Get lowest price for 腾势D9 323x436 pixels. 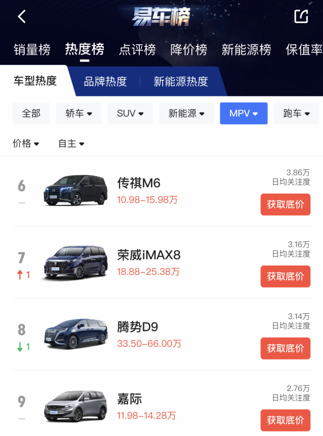(x=285, y=349)
